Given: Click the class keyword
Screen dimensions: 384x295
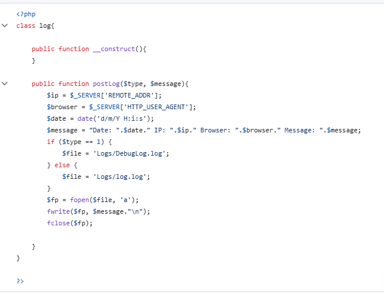Looking at the screenshot, I should coord(26,26).
